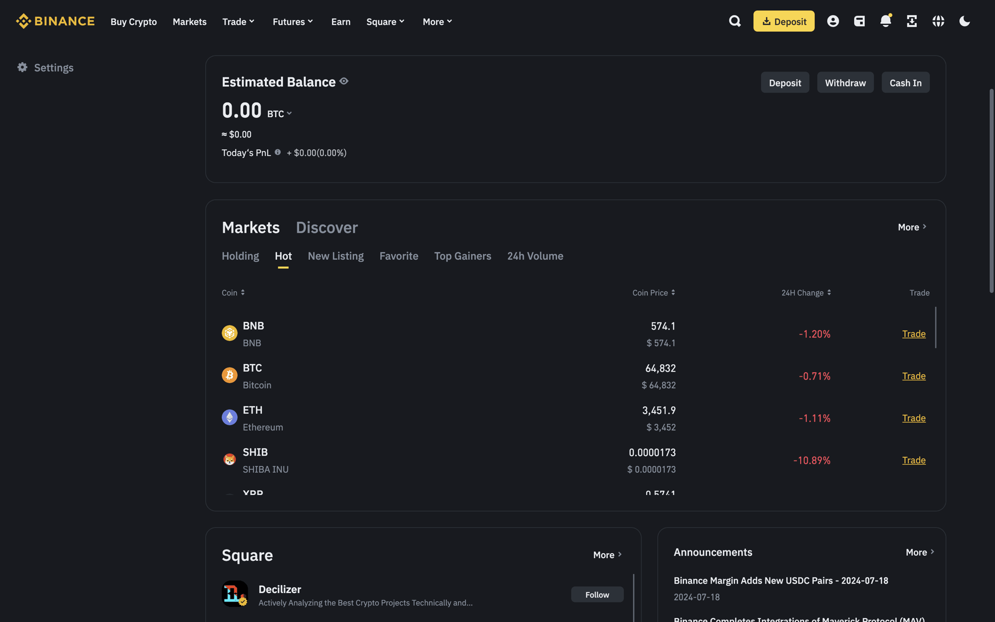Image resolution: width=995 pixels, height=622 pixels.
Task: Open Earn in top navigation
Action: tap(341, 22)
